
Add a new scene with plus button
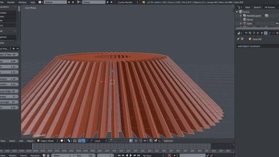tap(108, 2)
